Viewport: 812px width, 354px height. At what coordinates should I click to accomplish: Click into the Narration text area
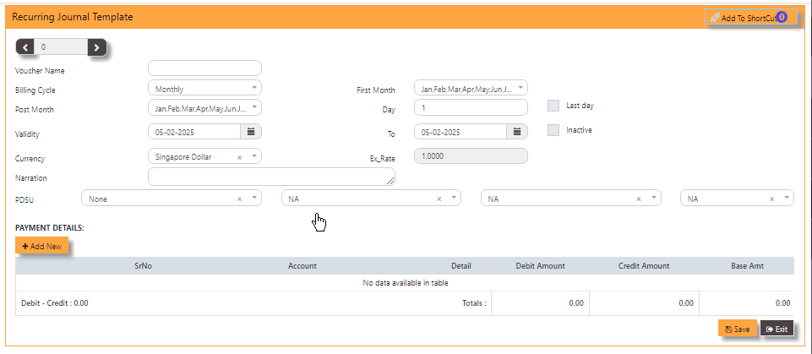pos(270,177)
